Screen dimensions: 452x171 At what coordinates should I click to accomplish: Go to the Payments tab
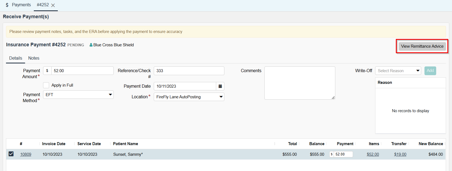tap(21, 5)
